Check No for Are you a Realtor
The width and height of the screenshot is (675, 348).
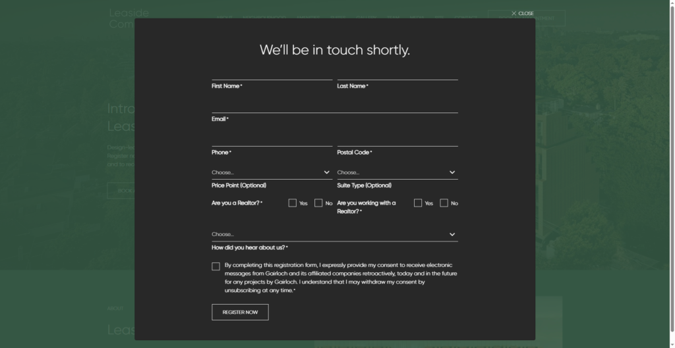pos(318,203)
